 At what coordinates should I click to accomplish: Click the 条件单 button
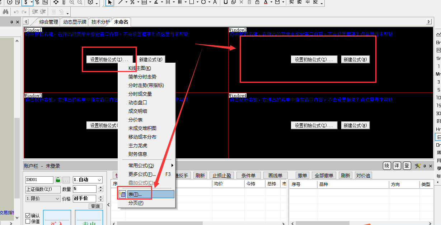pyautogui.click(x=248, y=176)
